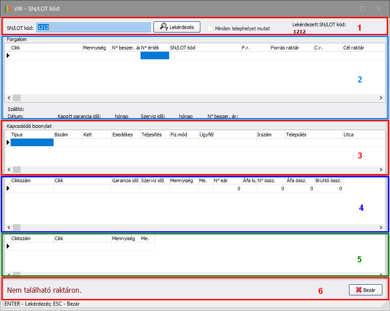Click the Település column header
This screenshot has height=311, width=390.
[313, 134]
